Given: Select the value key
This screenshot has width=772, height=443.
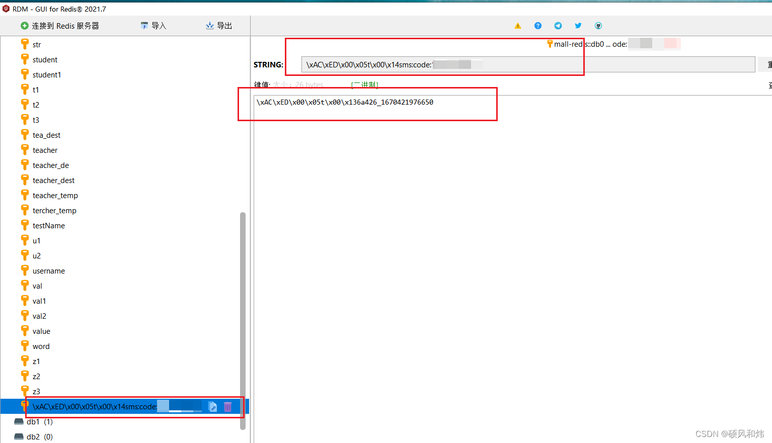Looking at the screenshot, I should 41,331.
